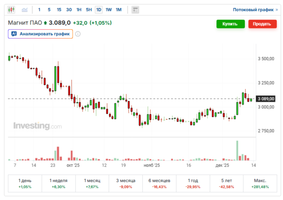Image resolution: width=283 pixels, height=200 pixels.
Task: Click the current price 3.089,0
Action: click(x=60, y=23)
